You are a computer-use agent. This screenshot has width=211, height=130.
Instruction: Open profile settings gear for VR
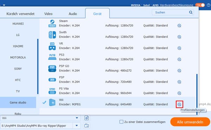[179, 48]
